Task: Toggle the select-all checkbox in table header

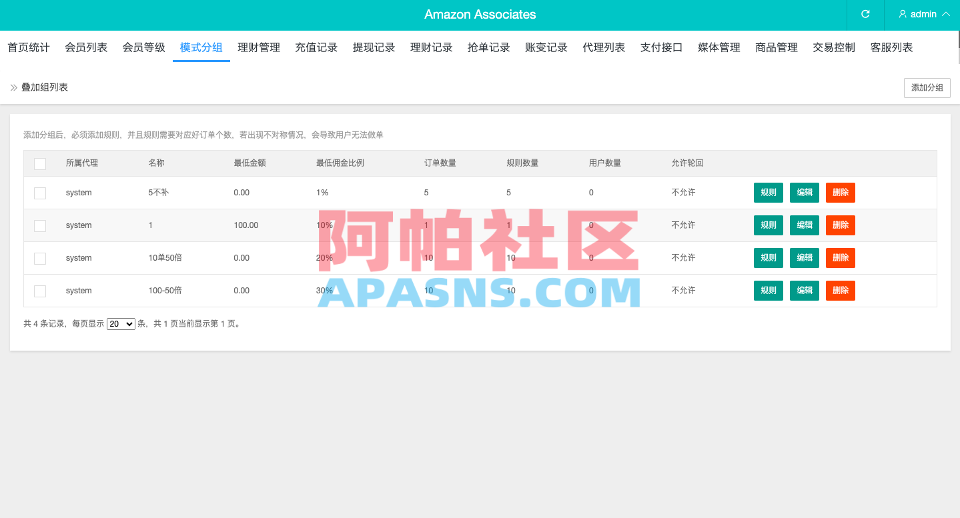Action: tap(40, 163)
